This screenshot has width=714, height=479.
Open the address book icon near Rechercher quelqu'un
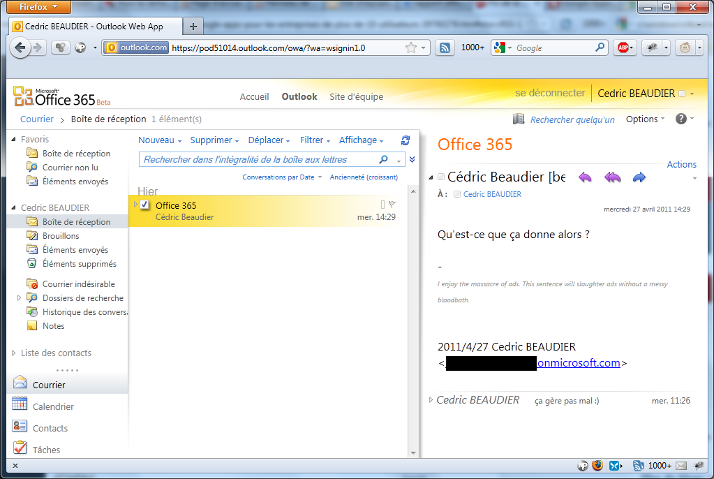[518, 119]
